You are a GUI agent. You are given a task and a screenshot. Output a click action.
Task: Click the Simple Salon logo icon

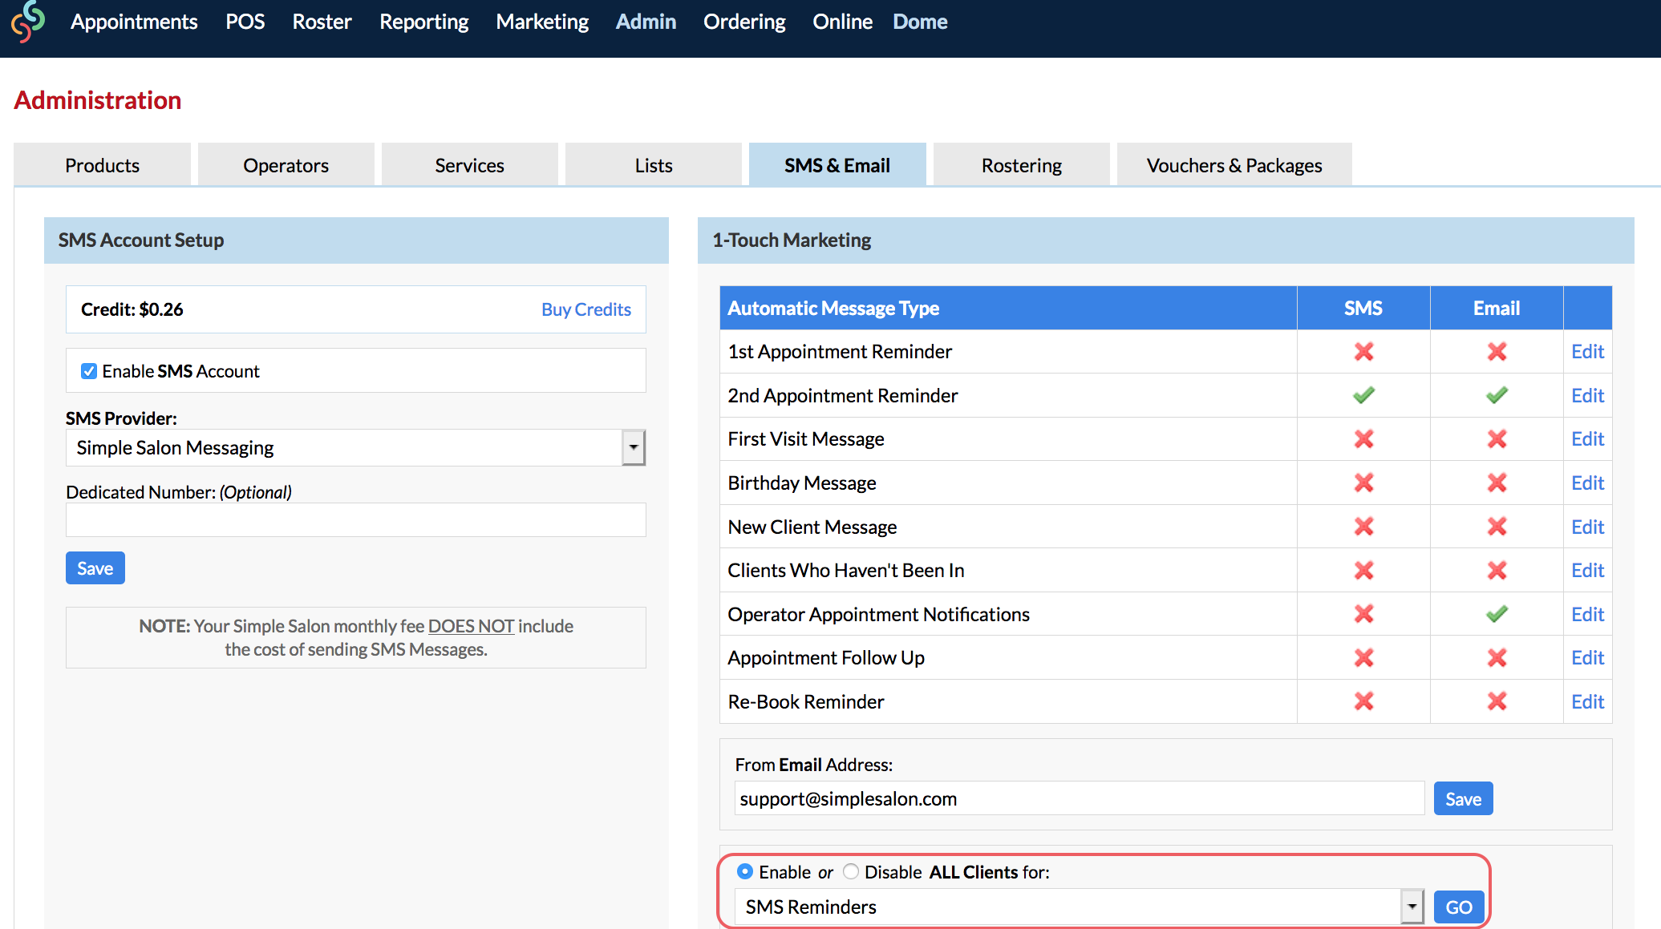tap(28, 22)
